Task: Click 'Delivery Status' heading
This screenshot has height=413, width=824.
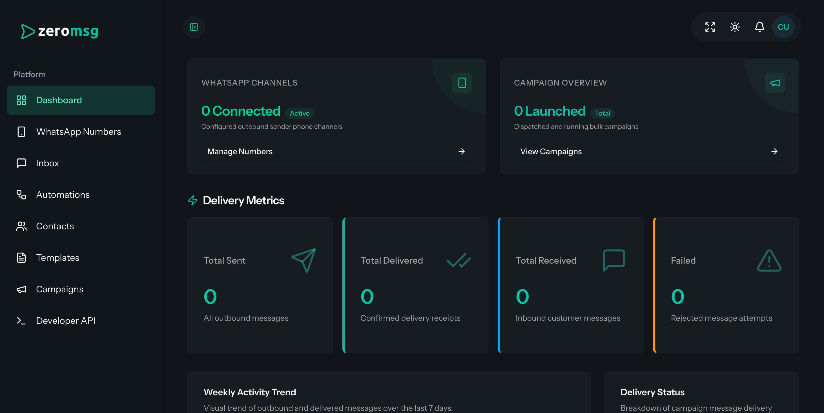Action: click(x=653, y=392)
